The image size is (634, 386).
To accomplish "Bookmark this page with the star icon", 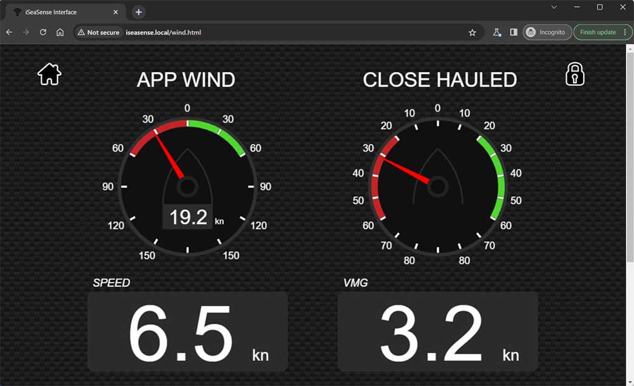I will tap(472, 32).
